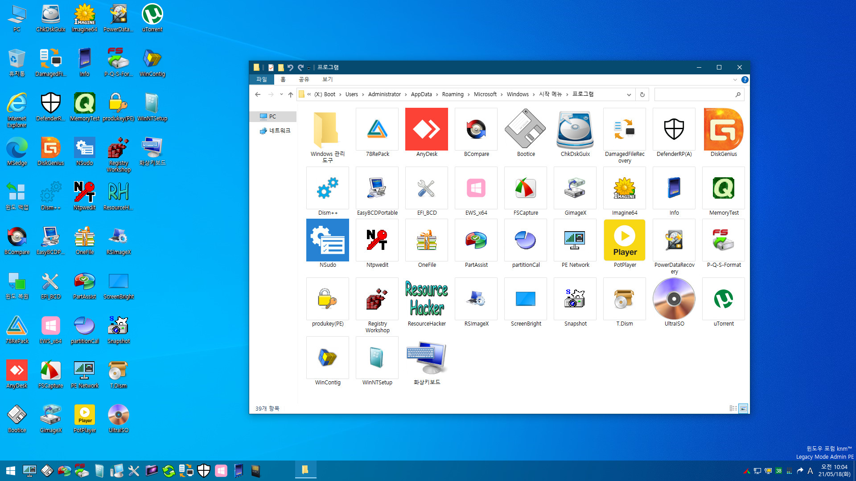Select PowerData shortcut on the desktop

[x=118, y=18]
